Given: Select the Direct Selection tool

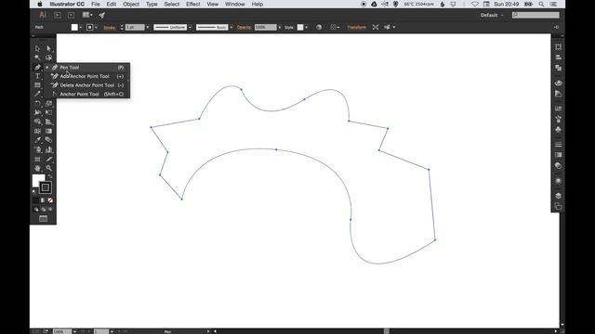Looking at the screenshot, I should tap(48, 48).
